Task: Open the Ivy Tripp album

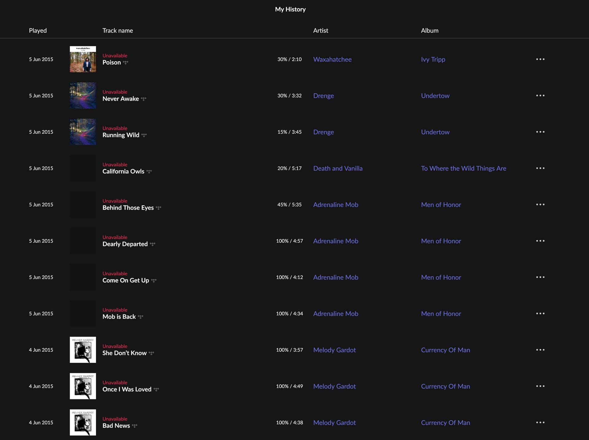Action: coord(433,59)
